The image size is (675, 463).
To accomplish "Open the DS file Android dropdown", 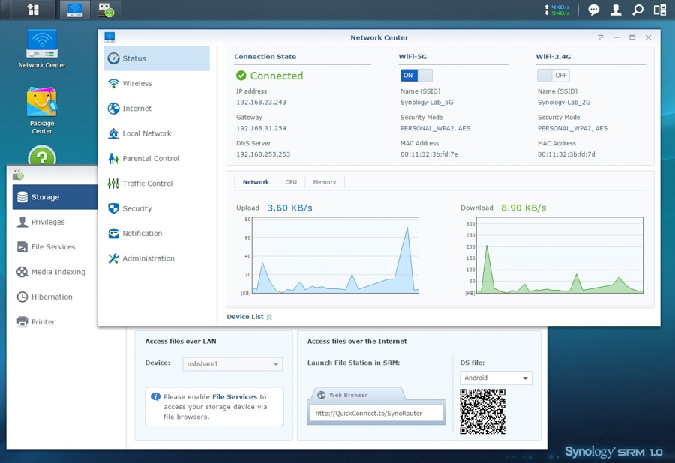I will click(496, 378).
